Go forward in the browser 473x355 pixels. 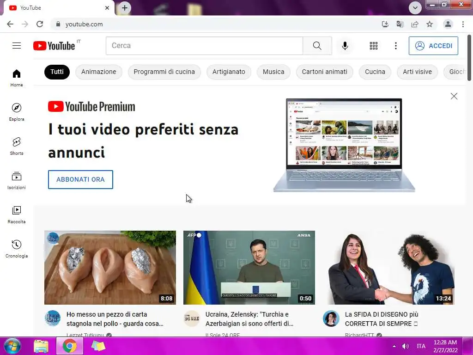(25, 24)
